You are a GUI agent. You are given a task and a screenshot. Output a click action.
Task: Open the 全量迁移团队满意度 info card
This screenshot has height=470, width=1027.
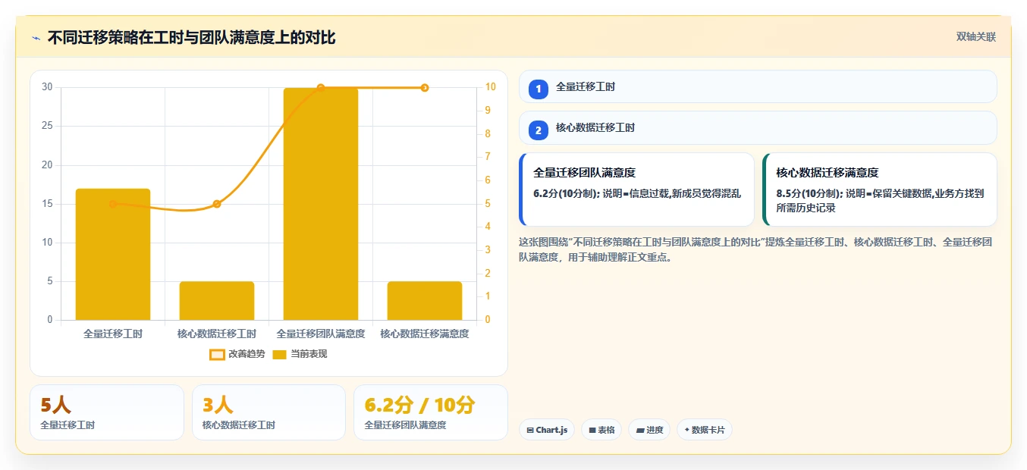[x=636, y=190]
